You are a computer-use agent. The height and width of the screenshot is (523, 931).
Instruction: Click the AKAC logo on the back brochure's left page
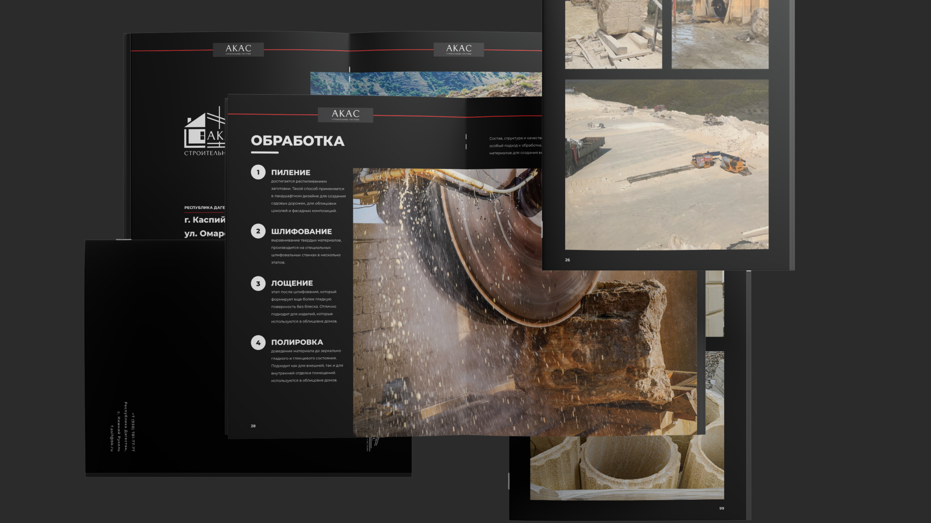(238, 49)
